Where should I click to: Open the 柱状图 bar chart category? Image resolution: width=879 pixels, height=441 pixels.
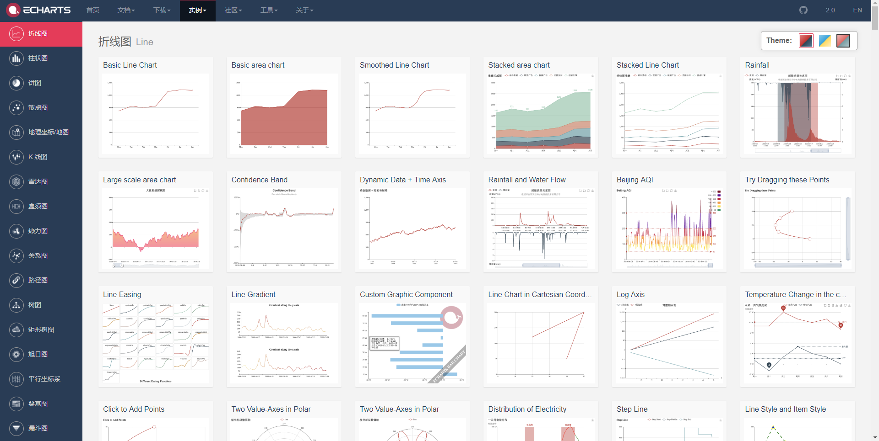41,58
